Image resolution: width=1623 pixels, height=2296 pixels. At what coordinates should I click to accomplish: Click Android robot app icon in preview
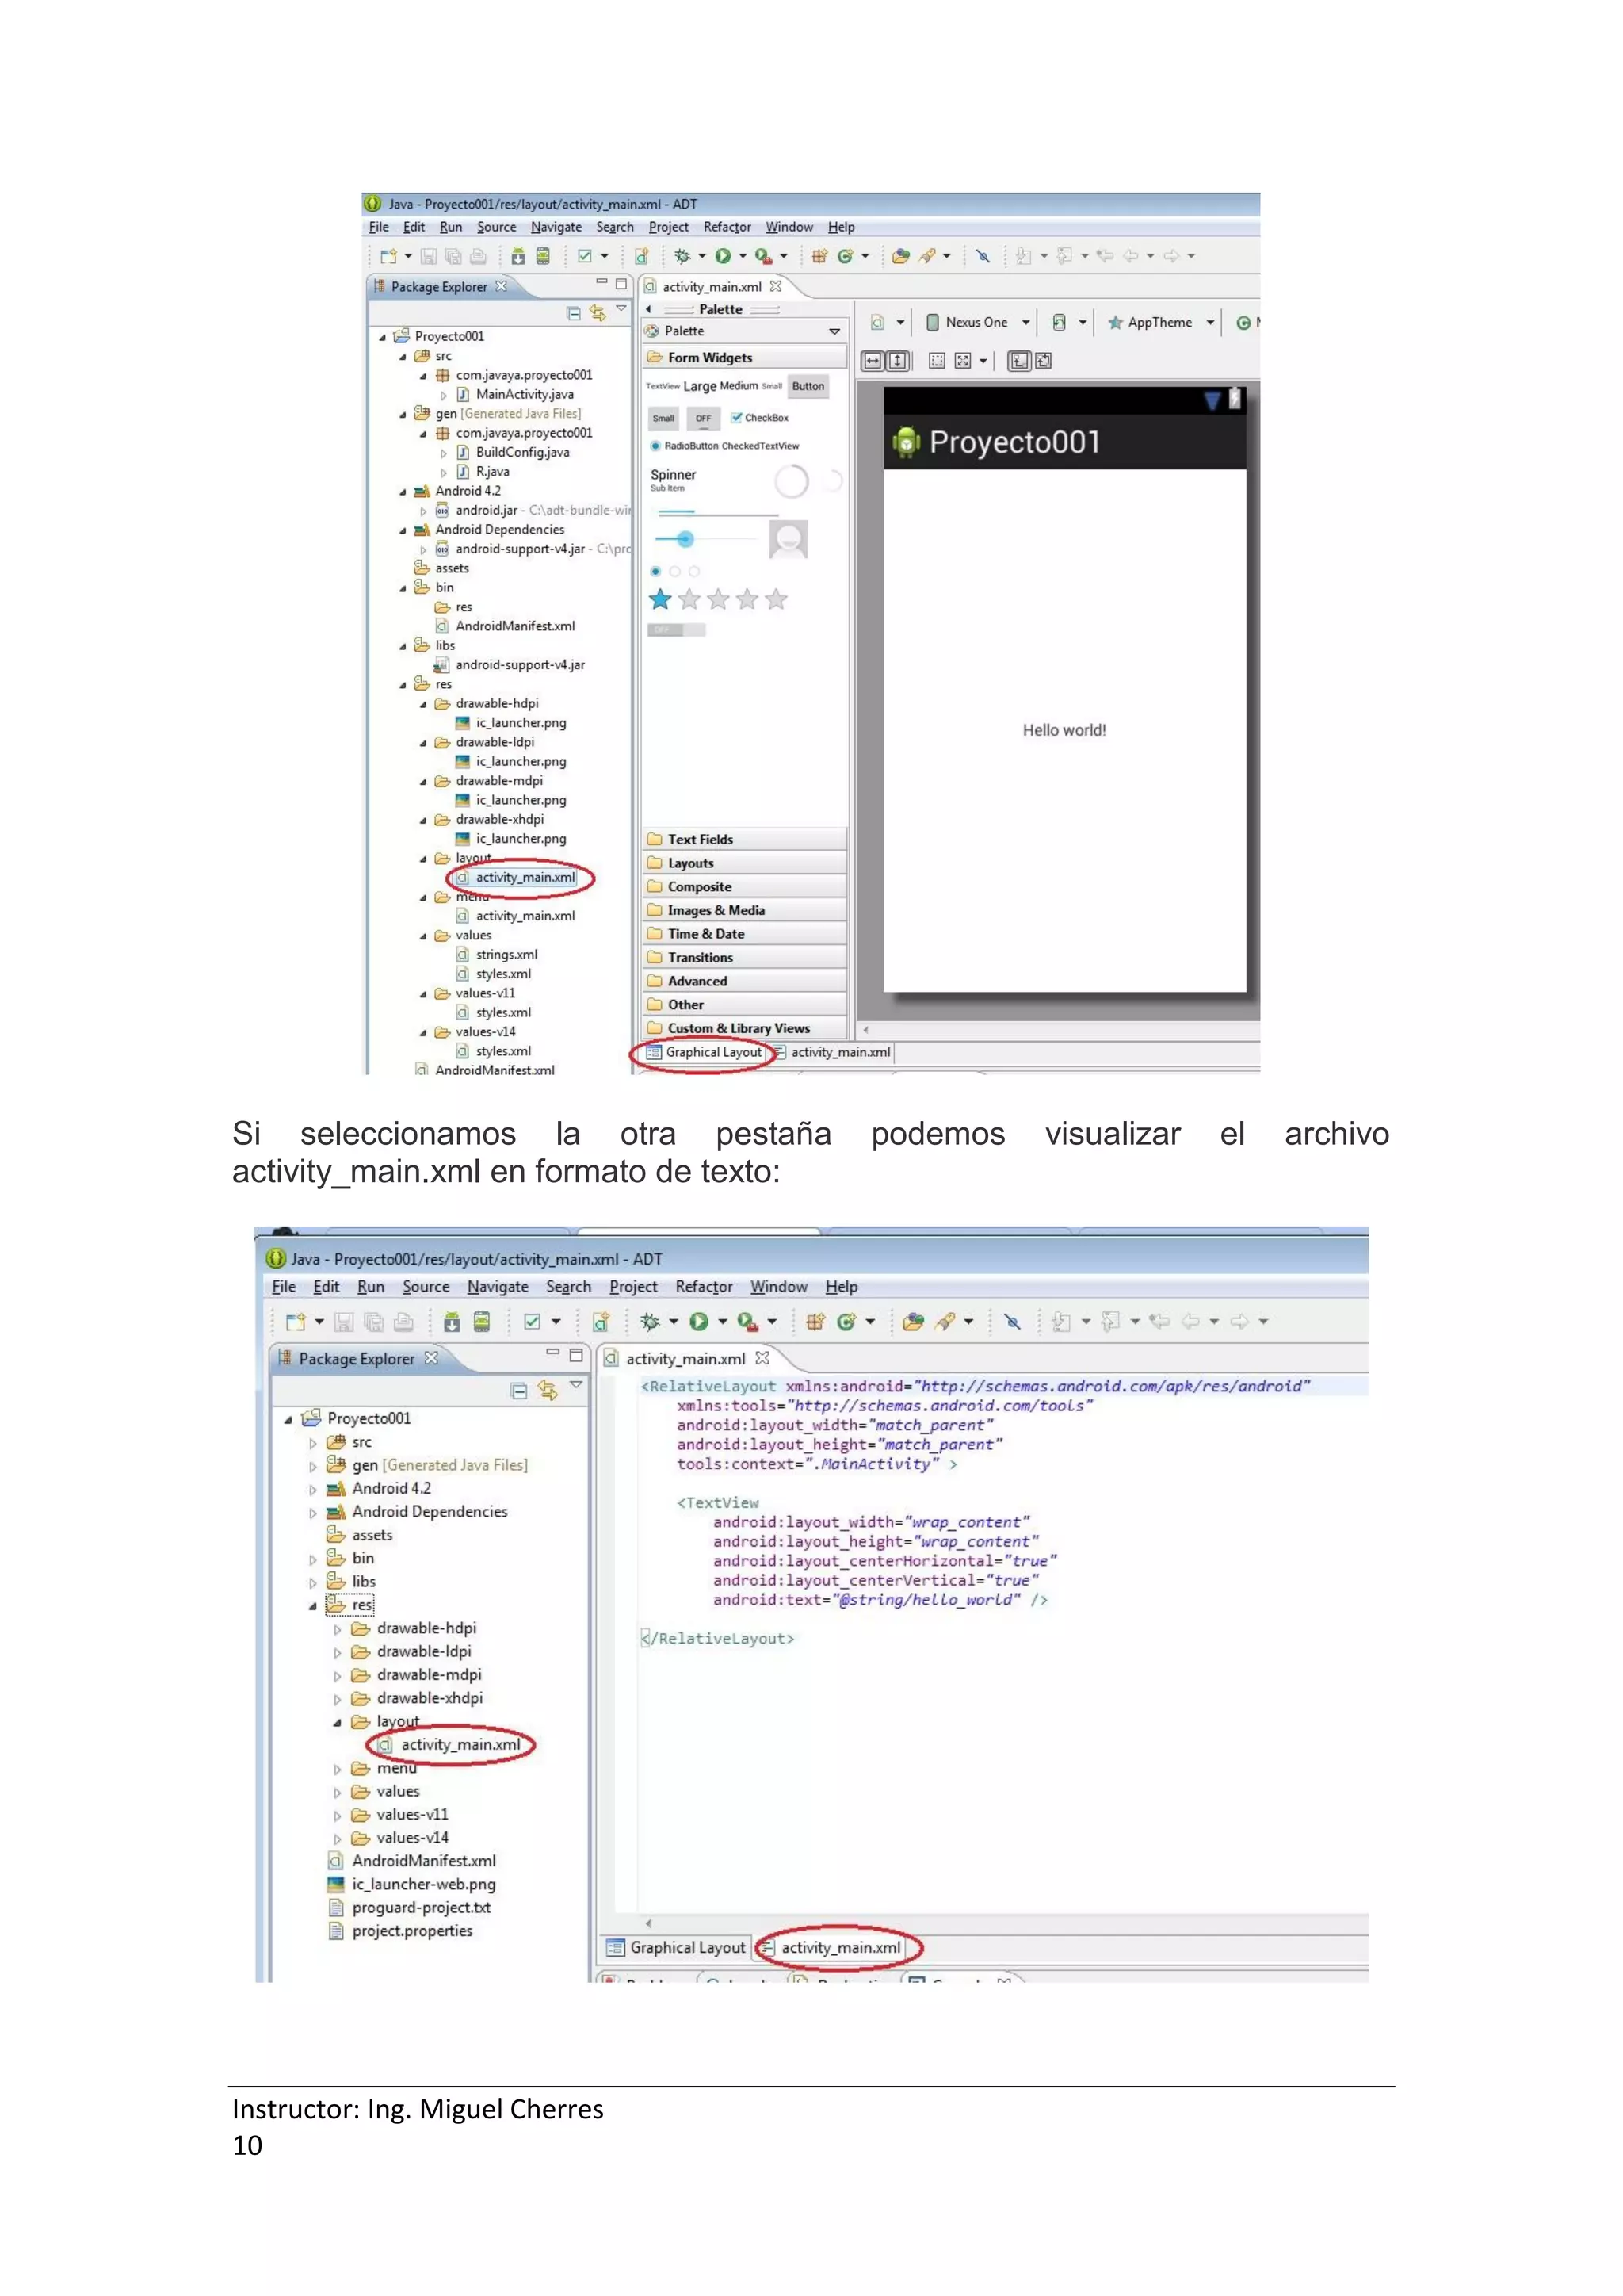907,443
